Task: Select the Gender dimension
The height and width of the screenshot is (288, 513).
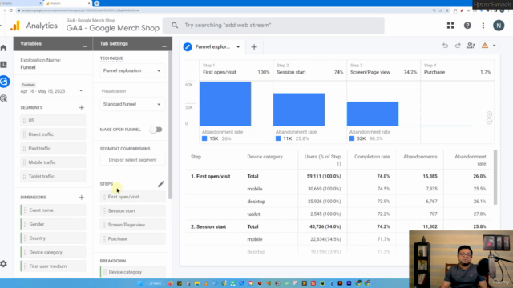Action: [53, 224]
